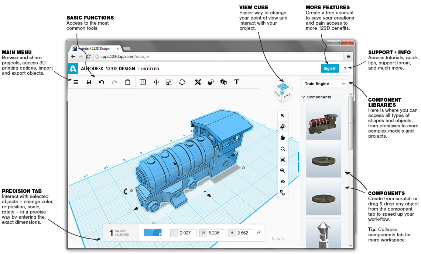Image resolution: width=421 pixels, height=254 pixels.
Task: Open help with the question mark button
Action: (345, 68)
